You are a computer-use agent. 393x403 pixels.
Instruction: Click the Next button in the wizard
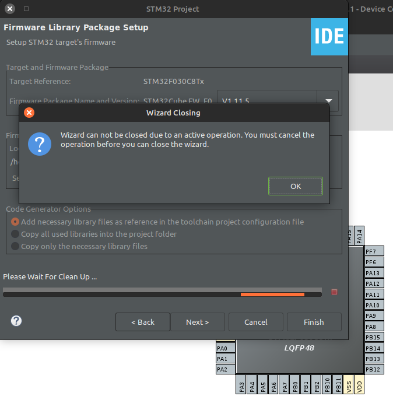pyautogui.click(x=198, y=322)
